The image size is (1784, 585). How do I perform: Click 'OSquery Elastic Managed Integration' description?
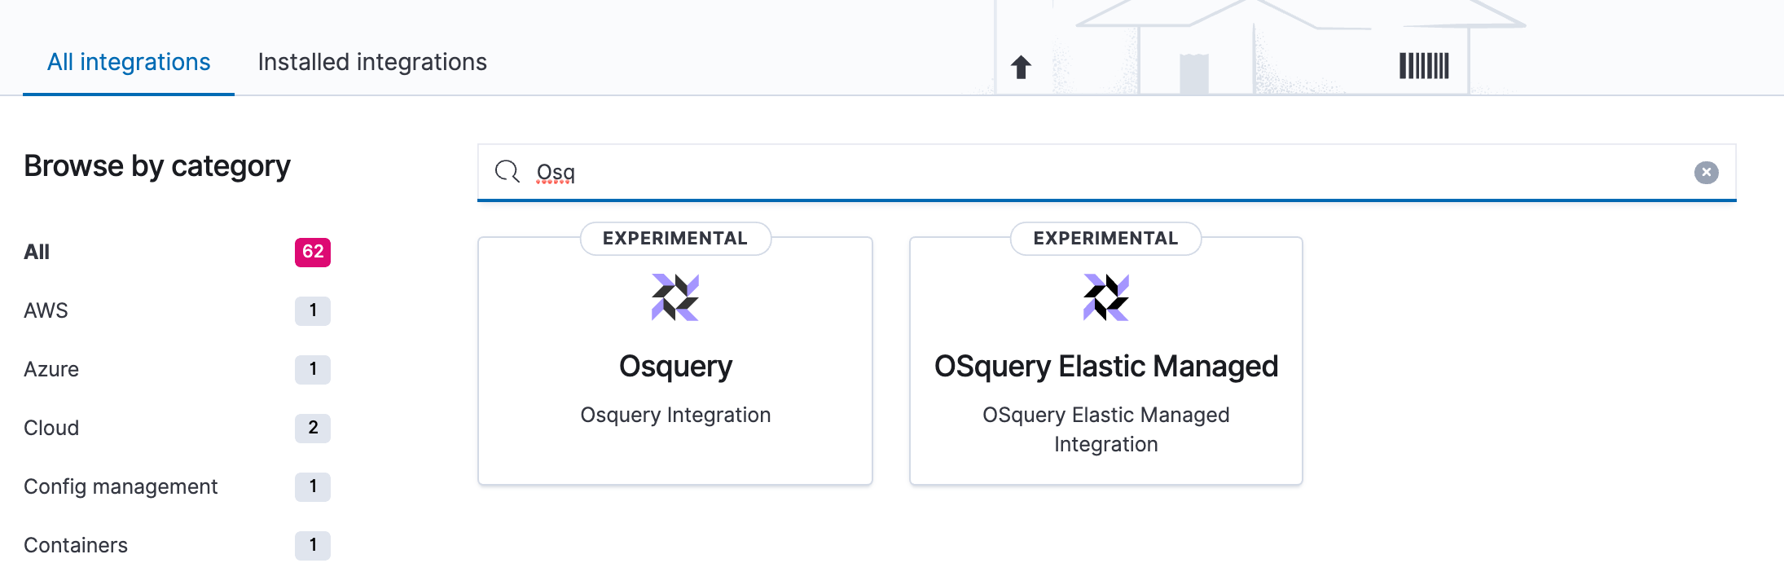(x=1105, y=429)
